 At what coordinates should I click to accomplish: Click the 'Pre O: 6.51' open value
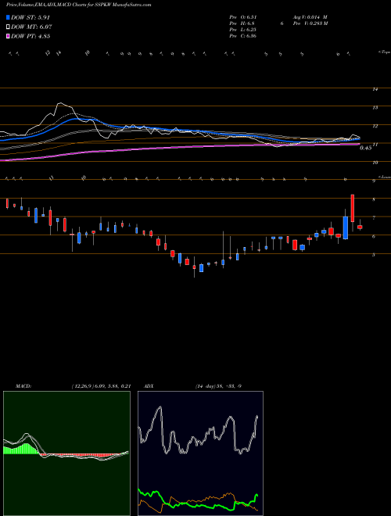[x=243, y=17]
